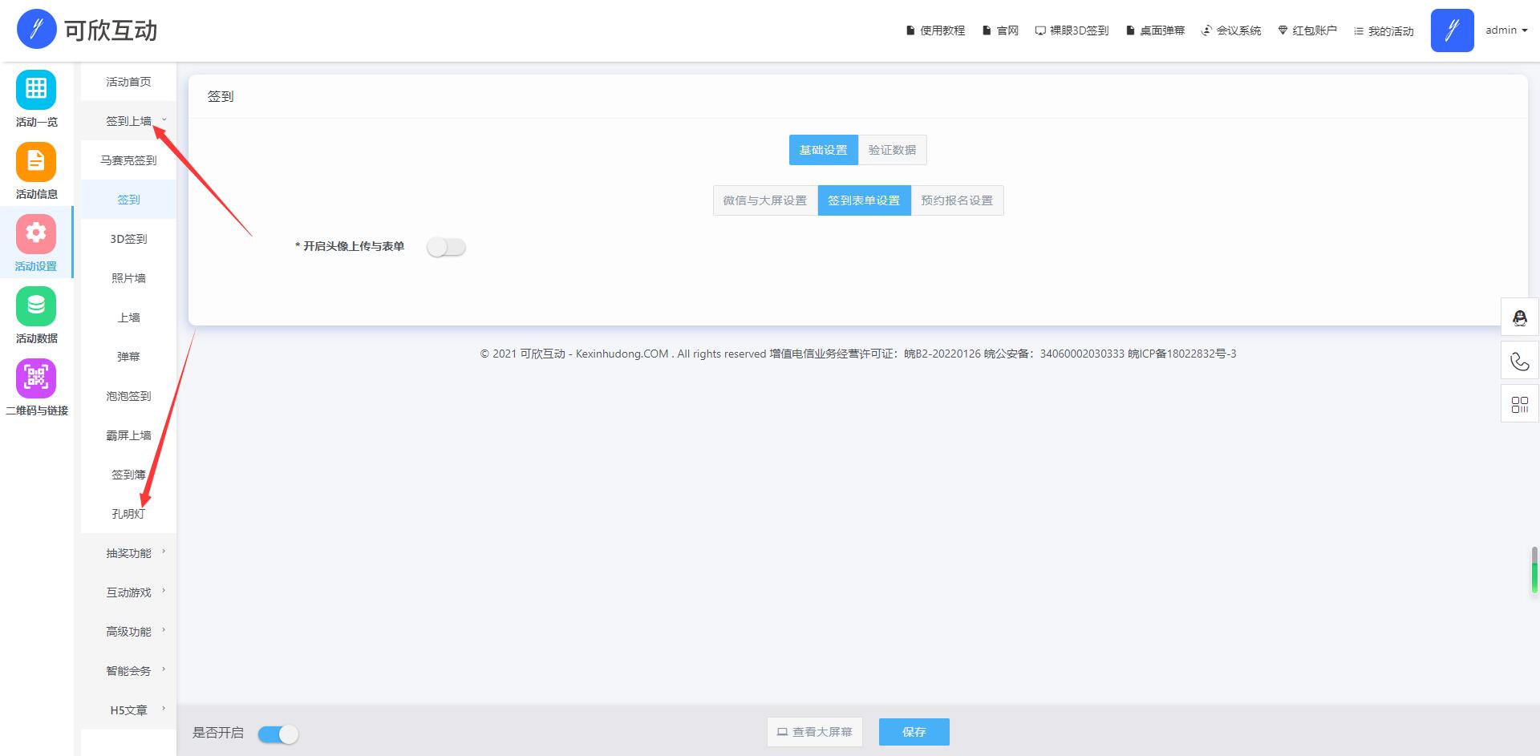Open 活动一览 grid icon

click(36, 89)
